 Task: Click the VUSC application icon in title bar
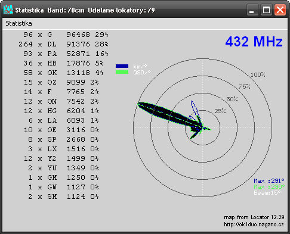(8, 10)
